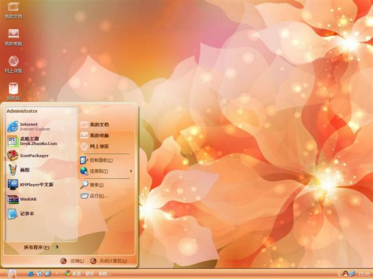This screenshot has height=279, width=373.
Task: Select the 网上邻居 desktop icon
Action: click(x=13, y=64)
